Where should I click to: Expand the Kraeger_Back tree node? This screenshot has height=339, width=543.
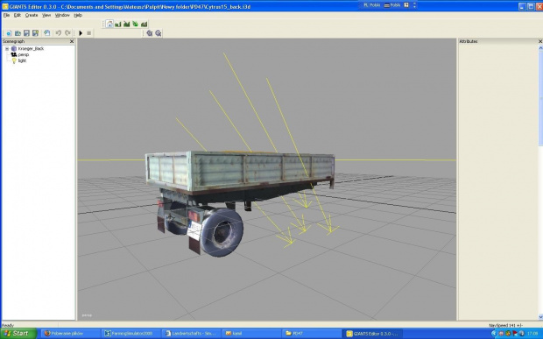pos(7,49)
